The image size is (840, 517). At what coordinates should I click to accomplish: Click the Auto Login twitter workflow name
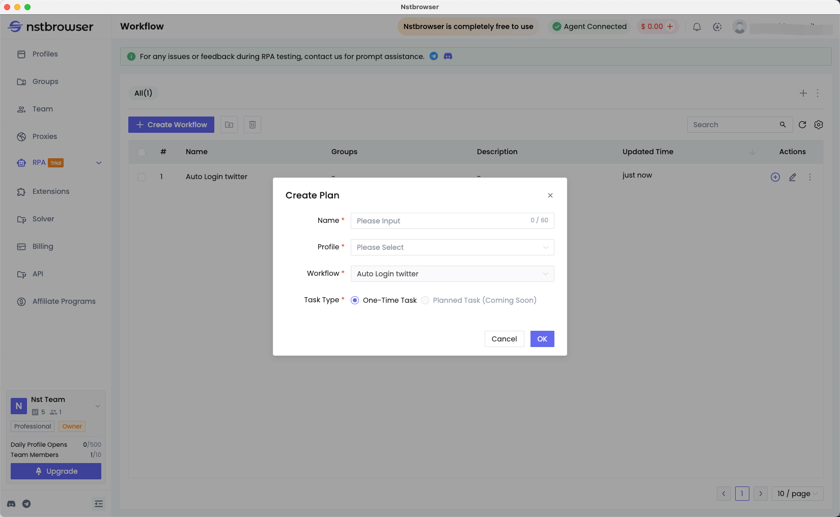(x=216, y=177)
